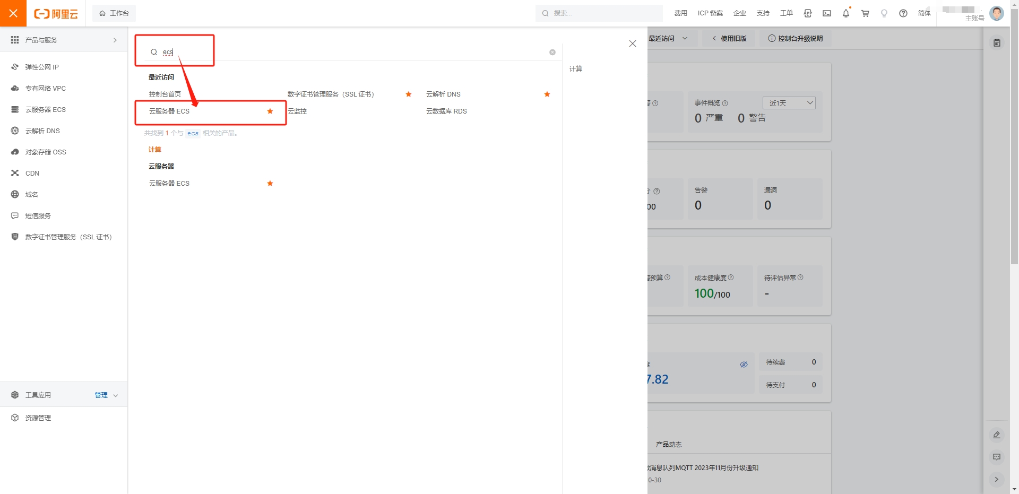This screenshot has width=1019, height=494.
Task: Expand 产品与服务 products and services
Action: (64, 40)
